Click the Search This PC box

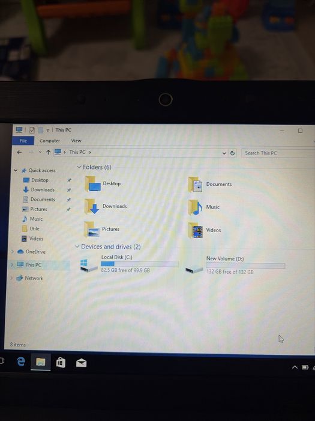point(278,153)
